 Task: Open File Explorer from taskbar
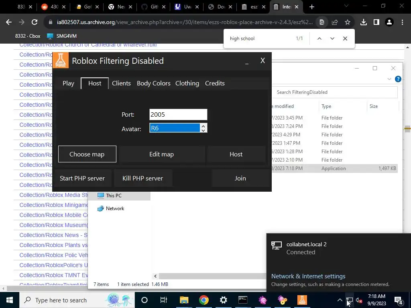pos(184,300)
